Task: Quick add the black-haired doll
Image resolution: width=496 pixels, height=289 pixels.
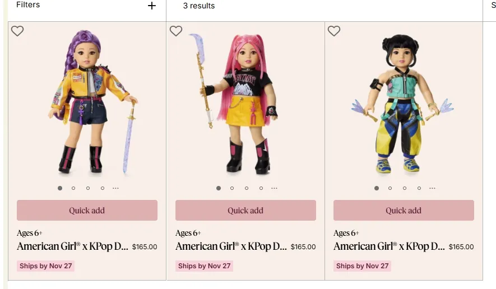Action: click(404, 210)
